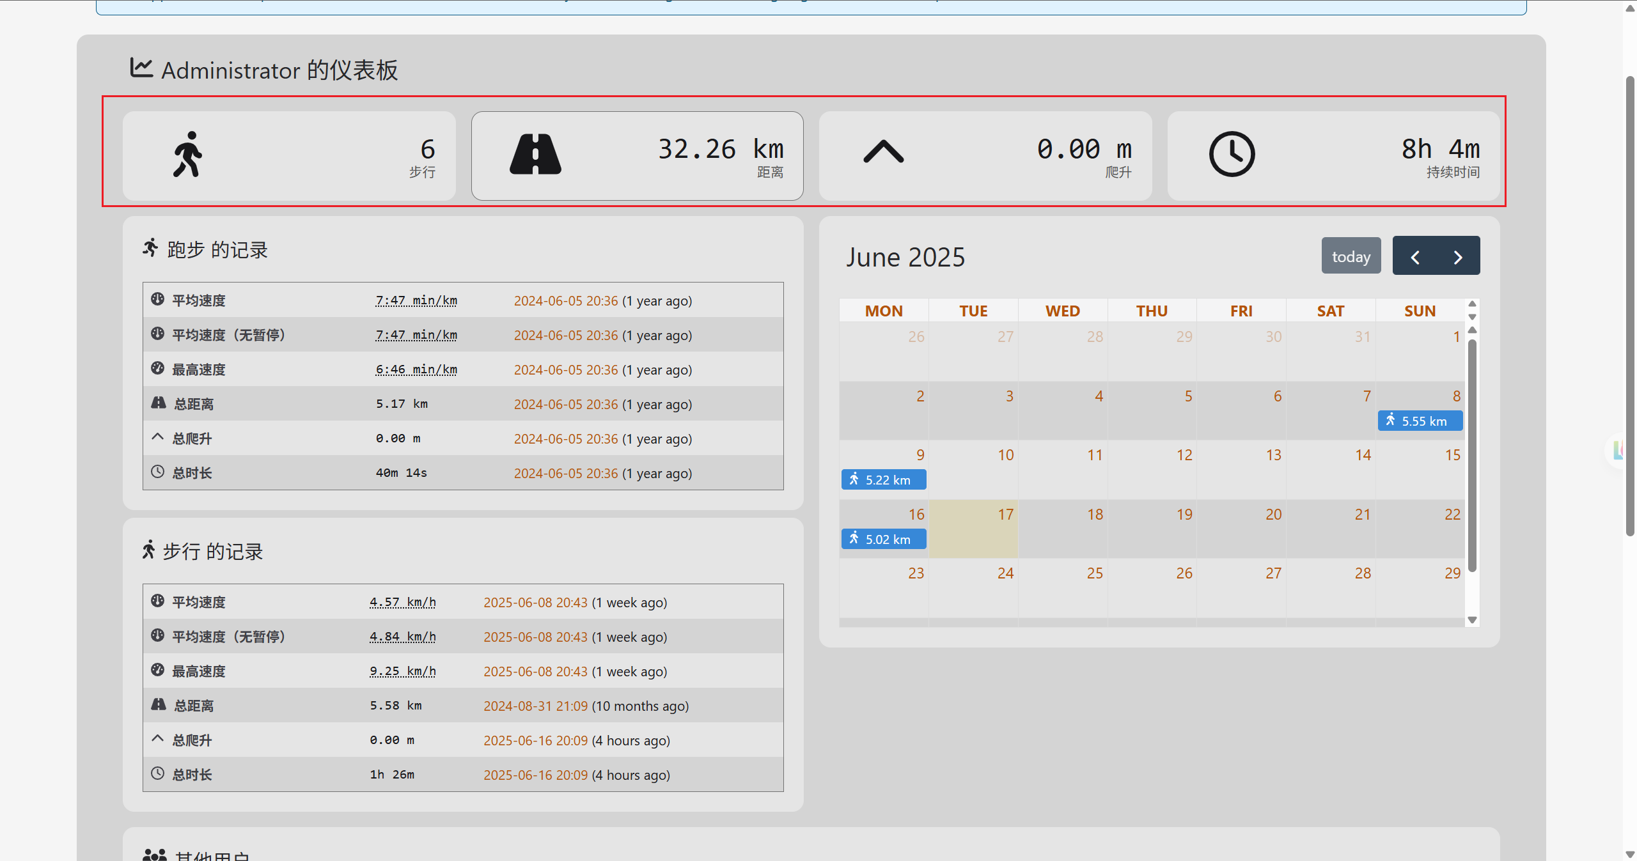Click June 17 highlighted day cell
The image size is (1637, 861).
coord(973,529)
